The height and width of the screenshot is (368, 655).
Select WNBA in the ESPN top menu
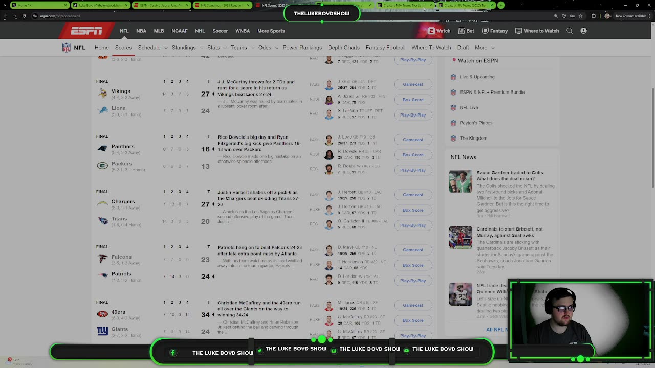tap(243, 31)
